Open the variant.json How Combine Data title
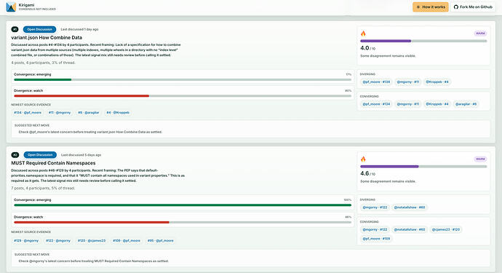This screenshot has width=502, height=273. [x=47, y=37]
